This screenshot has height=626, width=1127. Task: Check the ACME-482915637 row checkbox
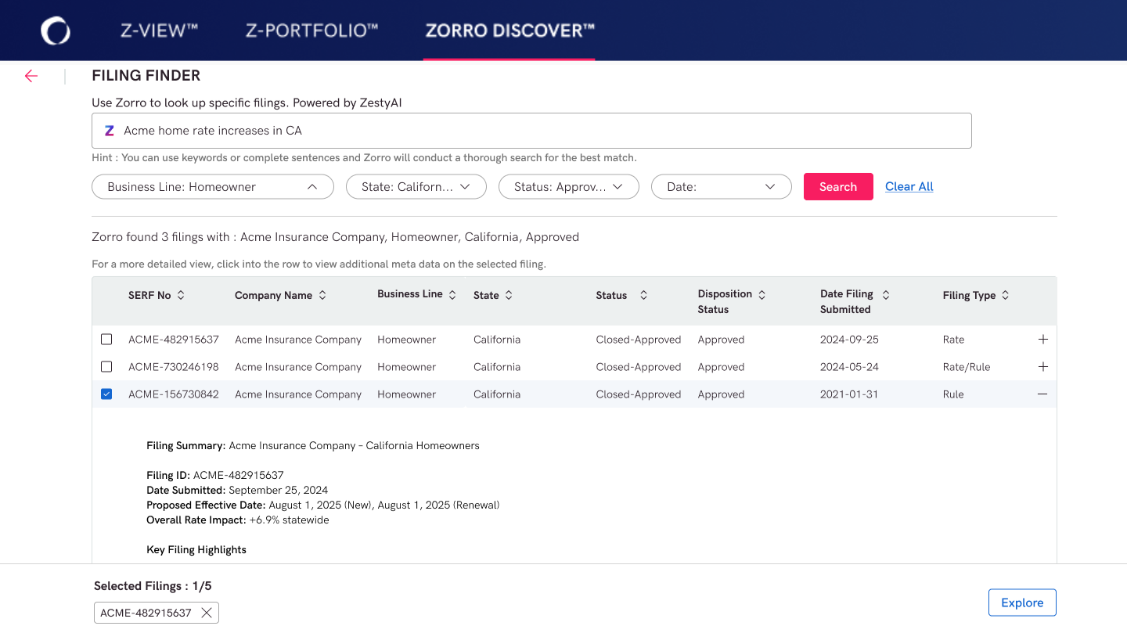point(106,340)
